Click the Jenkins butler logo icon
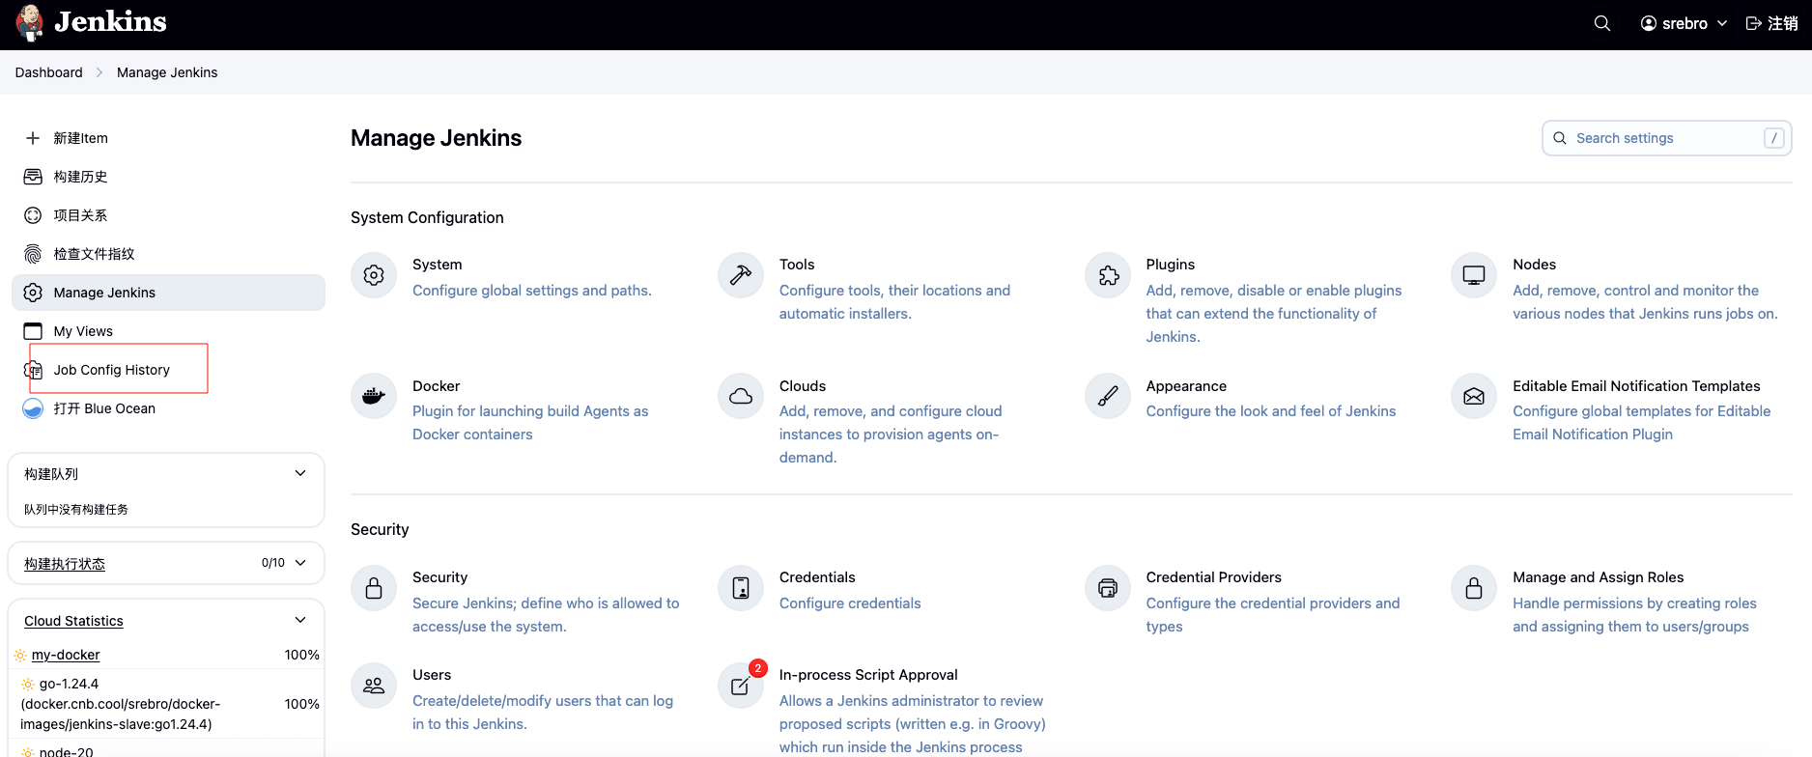The height and width of the screenshot is (757, 1812). pos(30,23)
